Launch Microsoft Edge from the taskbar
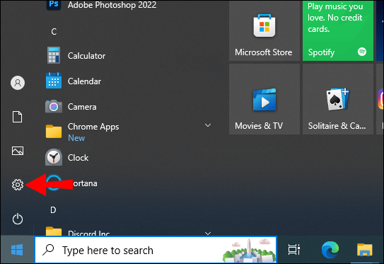This screenshot has height=264, width=384. [x=330, y=250]
